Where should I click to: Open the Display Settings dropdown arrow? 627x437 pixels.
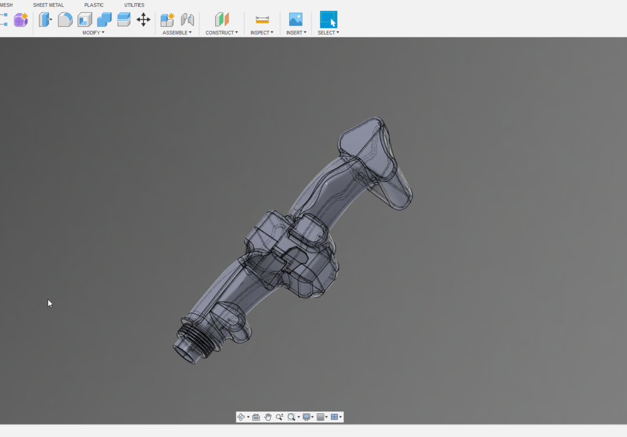point(313,417)
